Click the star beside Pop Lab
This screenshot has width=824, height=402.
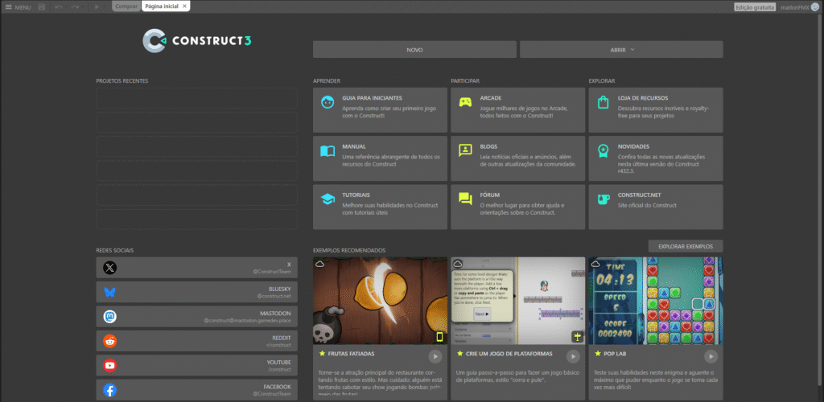(598, 354)
